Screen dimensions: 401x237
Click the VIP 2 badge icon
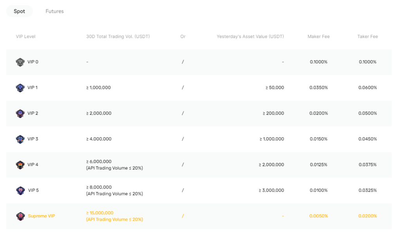tap(20, 113)
